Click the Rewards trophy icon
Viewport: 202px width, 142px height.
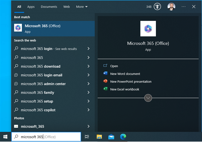coord(157,7)
